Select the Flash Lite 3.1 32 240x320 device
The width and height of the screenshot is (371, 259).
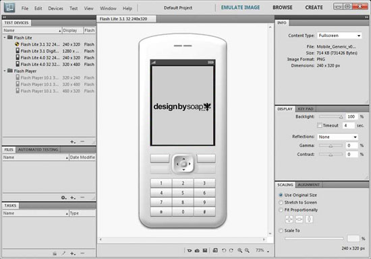click(x=49, y=44)
